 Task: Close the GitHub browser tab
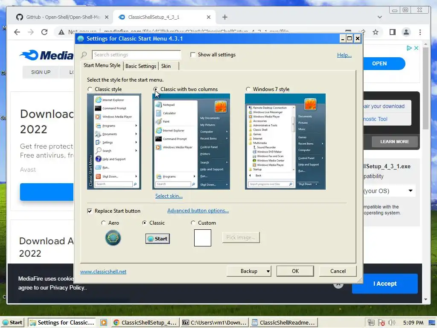click(x=106, y=17)
